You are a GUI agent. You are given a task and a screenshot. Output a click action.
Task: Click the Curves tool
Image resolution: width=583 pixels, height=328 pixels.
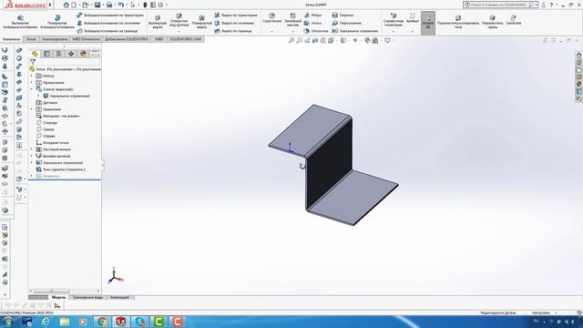click(x=413, y=18)
